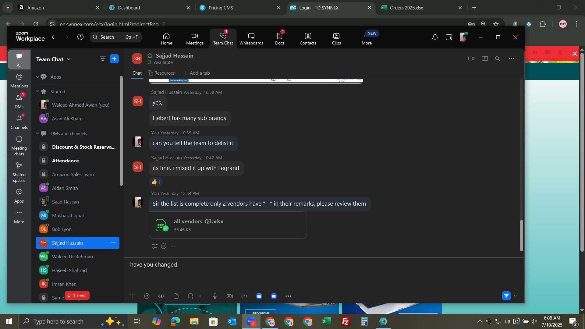Open the screenshot capture tool
Image resolution: width=585 pixels, height=329 pixels.
(190, 296)
